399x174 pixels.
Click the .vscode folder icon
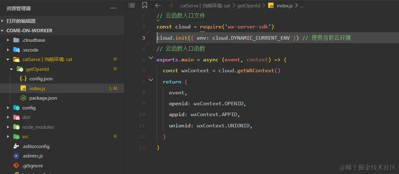point(16,50)
